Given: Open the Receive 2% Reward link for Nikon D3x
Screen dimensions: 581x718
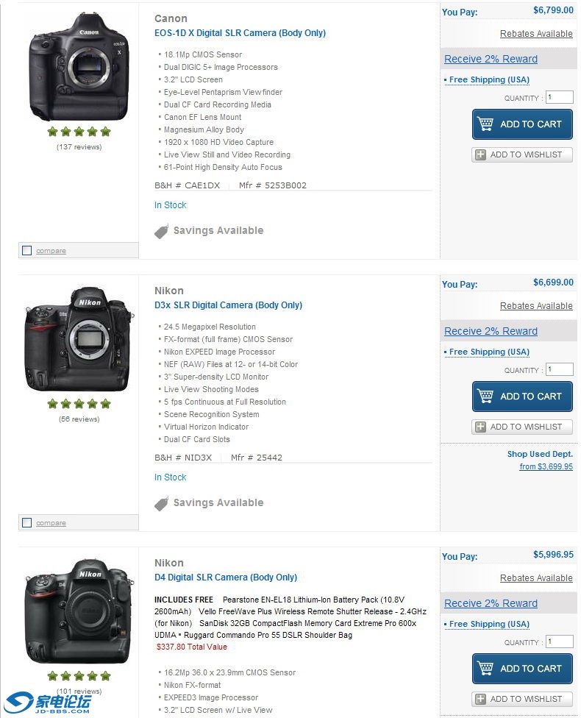Looking at the screenshot, I should click(x=490, y=331).
